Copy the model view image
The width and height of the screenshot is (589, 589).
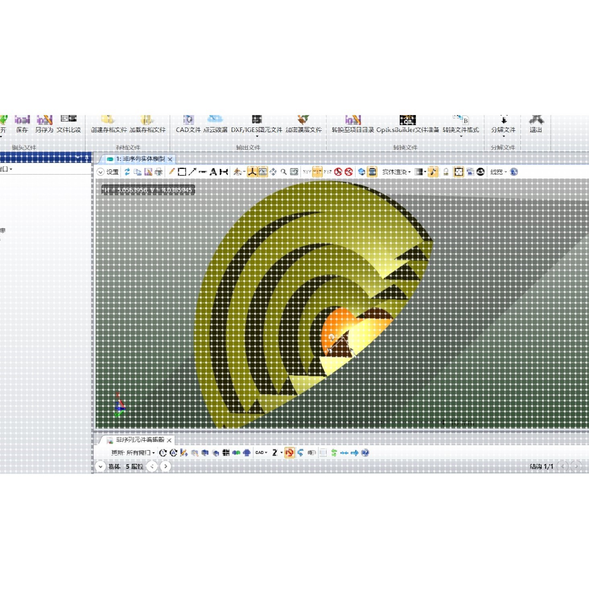[138, 172]
